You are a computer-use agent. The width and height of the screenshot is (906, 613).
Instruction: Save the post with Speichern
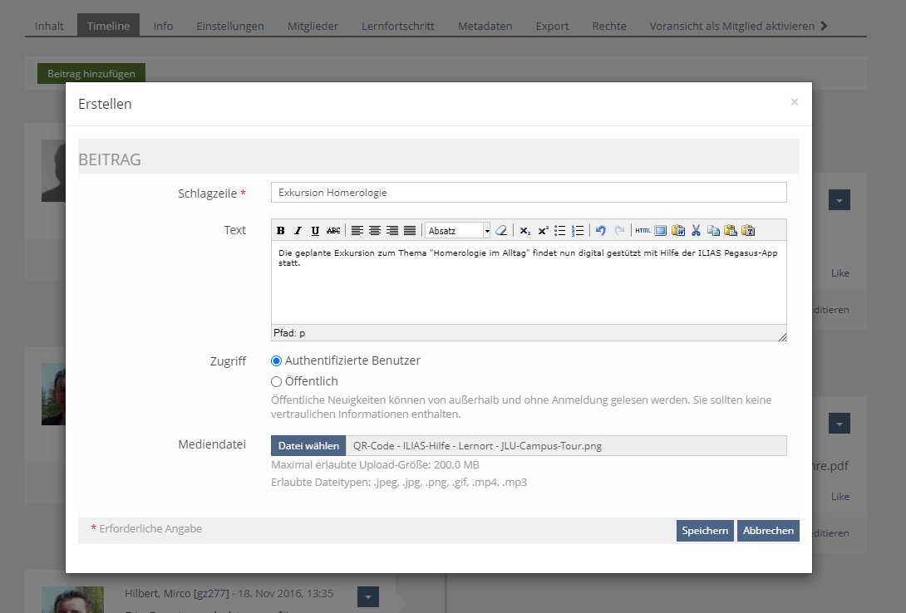click(705, 531)
